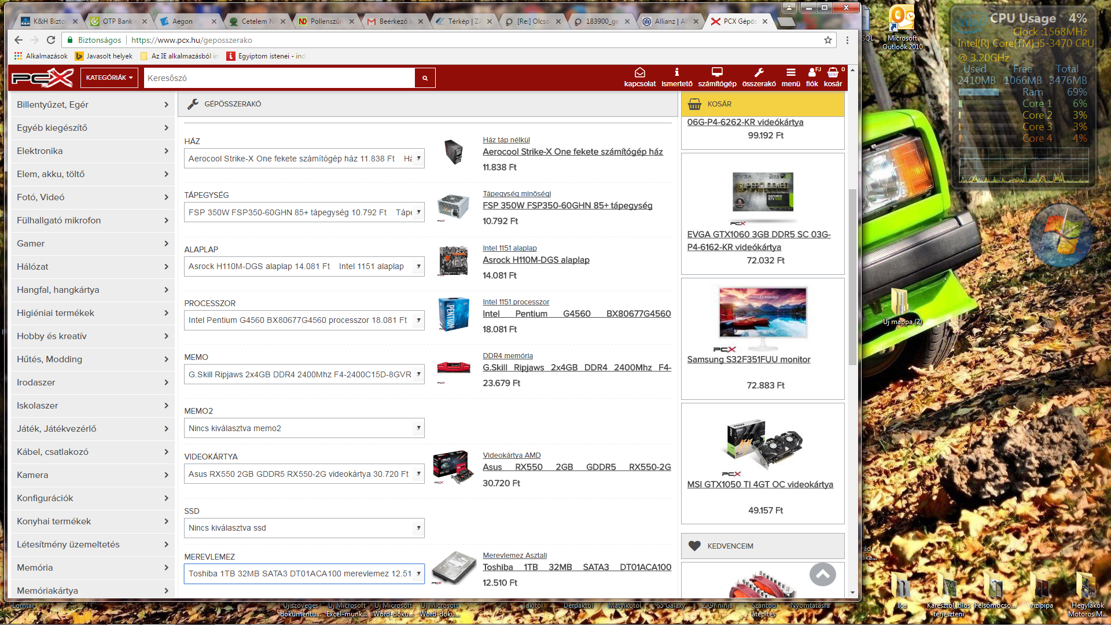Screen dimensions: 1111x625
Task: Open the MEREVLEMEZ selection dropdown
Action: [304, 573]
